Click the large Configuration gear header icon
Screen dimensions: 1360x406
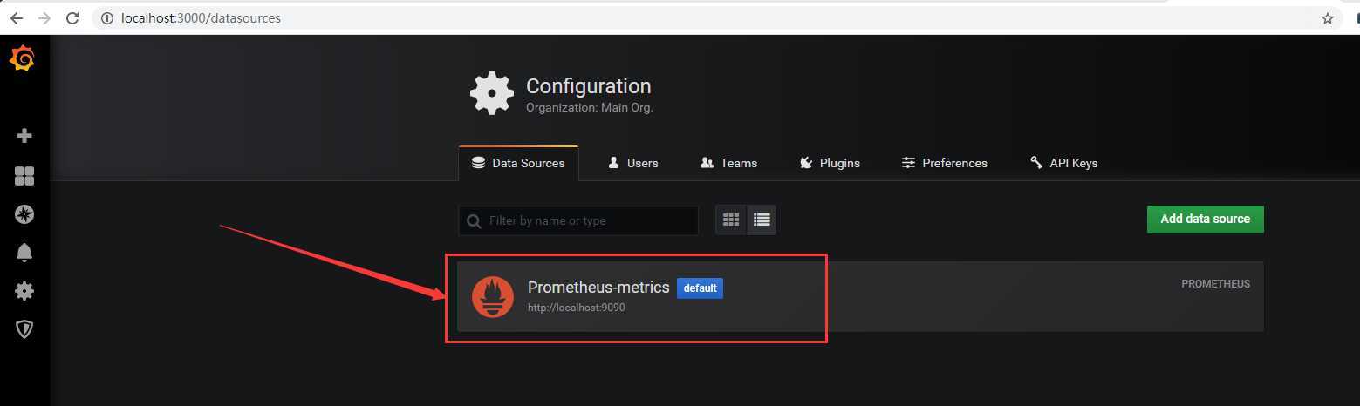pos(492,93)
